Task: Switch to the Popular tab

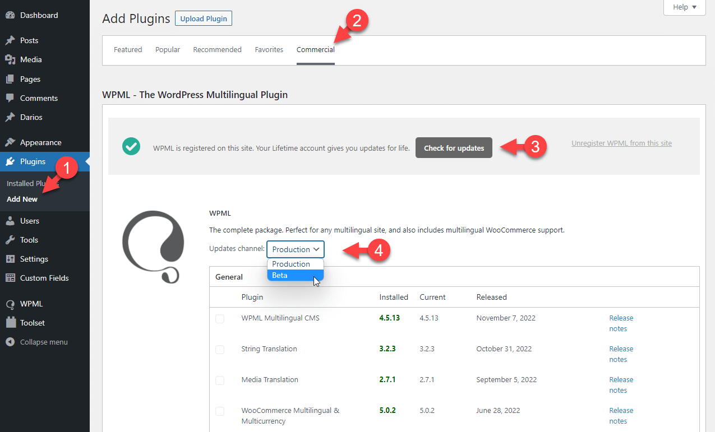Action: click(x=168, y=50)
